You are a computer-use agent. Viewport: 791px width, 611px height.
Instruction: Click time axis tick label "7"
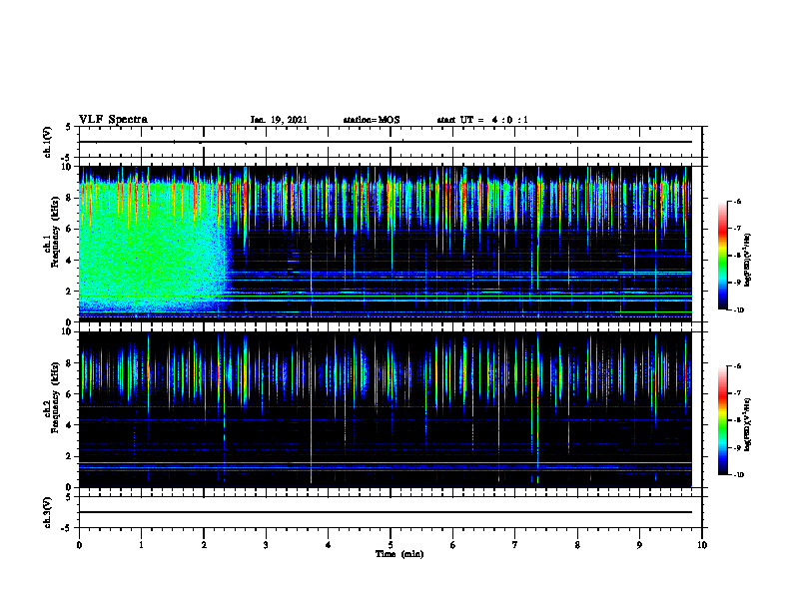[x=515, y=545]
